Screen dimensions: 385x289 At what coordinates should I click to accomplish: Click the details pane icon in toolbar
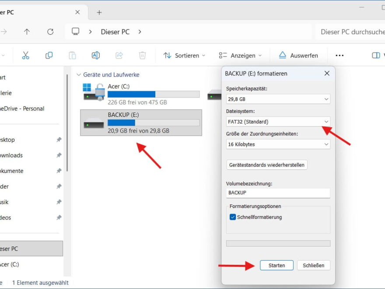(376, 55)
